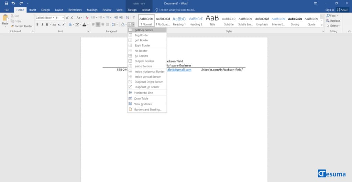
Task: Toggle strikethrough formatting
Action: [54, 24]
